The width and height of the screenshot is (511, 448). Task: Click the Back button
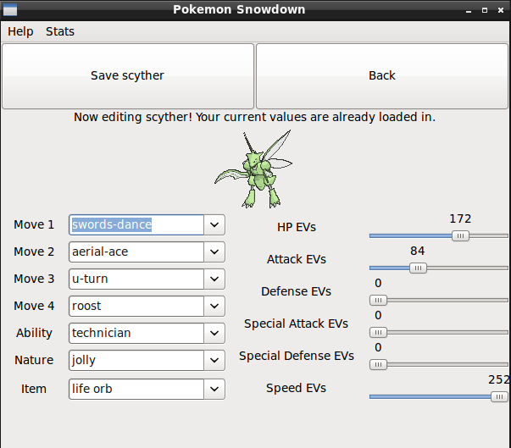382,76
